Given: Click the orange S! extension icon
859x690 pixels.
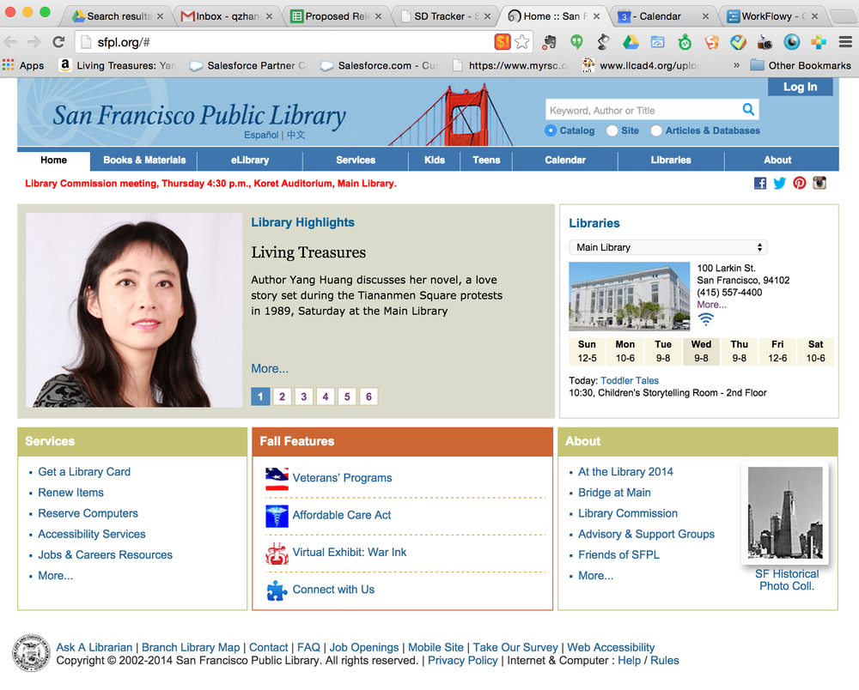Looking at the screenshot, I should click(502, 41).
